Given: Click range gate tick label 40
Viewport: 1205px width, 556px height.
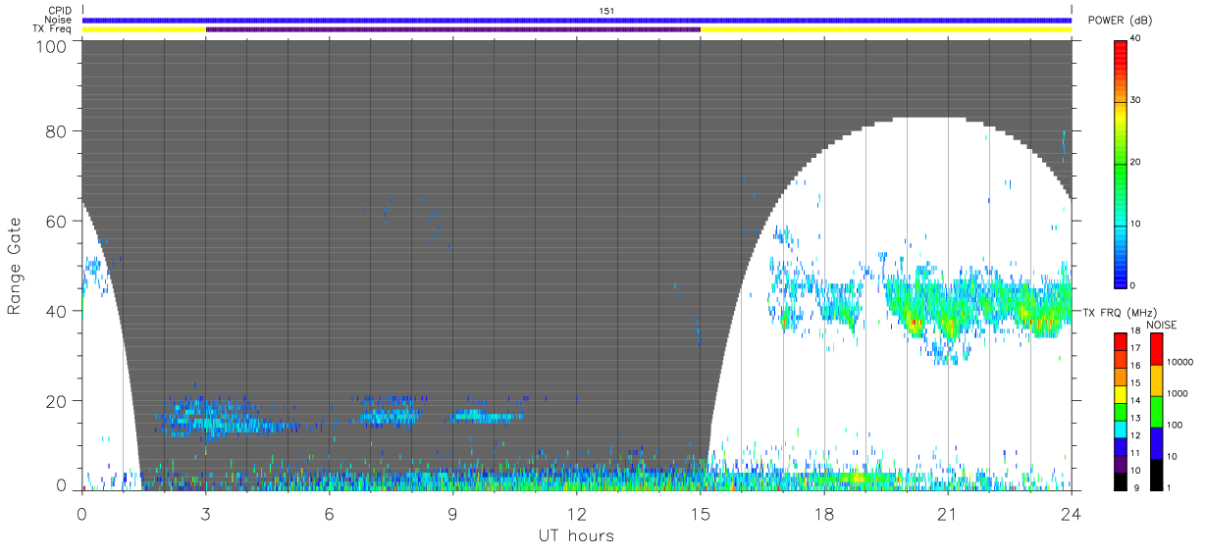Looking at the screenshot, I should (58, 311).
